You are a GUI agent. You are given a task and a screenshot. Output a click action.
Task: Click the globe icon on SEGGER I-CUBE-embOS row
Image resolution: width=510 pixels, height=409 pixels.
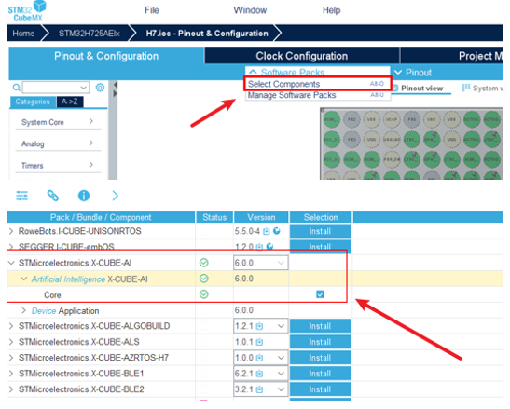pyautogui.click(x=269, y=247)
